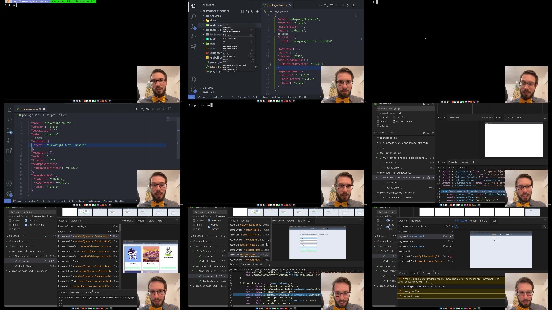The width and height of the screenshot is (552, 310).
Task: Click 'Pick locator' in the 1/1 passed Playwright frame
Action: [487, 117]
